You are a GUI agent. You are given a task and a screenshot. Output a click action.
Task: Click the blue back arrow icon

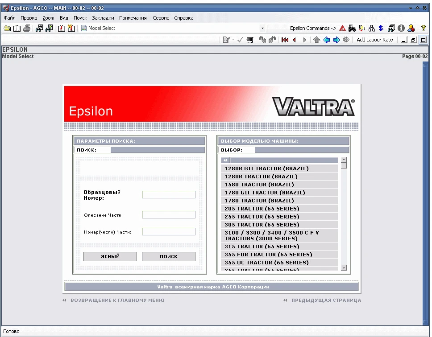[x=327, y=40]
